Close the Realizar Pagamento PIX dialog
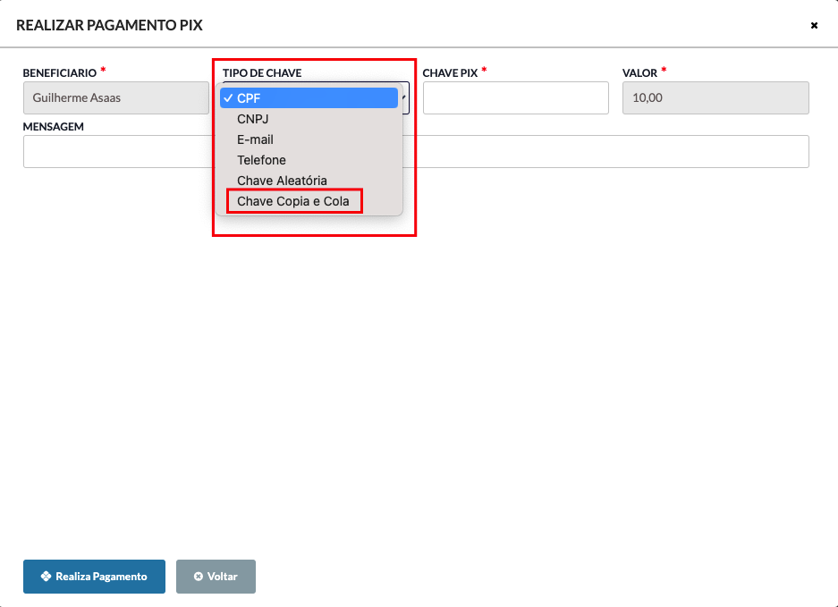This screenshot has height=607, width=838. click(x=814, y=25)
